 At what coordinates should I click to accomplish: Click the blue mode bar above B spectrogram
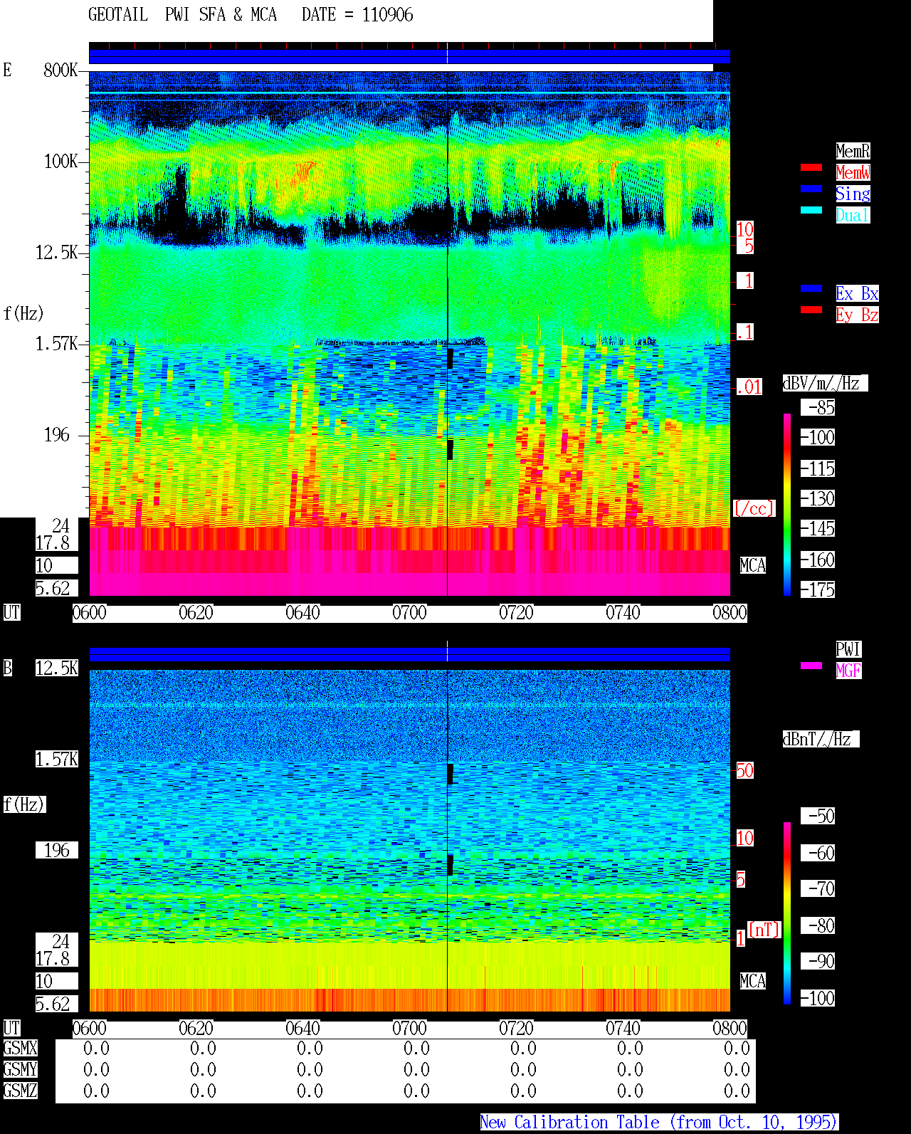[x=409, y=654]
